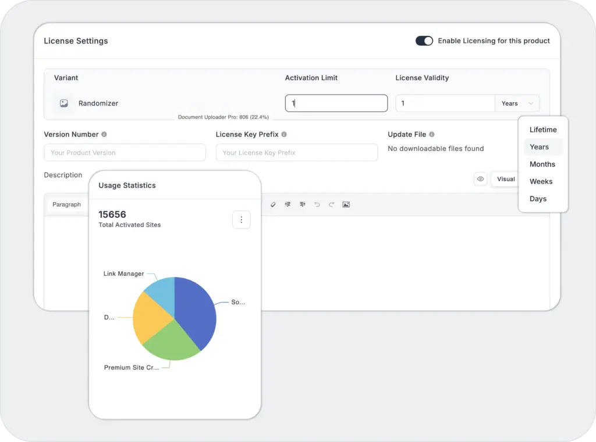Click the indent icon in editor toolbar
596x442 pixels.
pyautogui.click(x=302, y=204)
